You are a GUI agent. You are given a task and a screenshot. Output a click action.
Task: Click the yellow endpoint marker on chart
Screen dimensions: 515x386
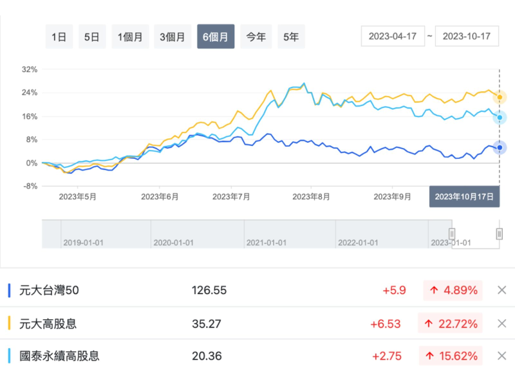500,98
